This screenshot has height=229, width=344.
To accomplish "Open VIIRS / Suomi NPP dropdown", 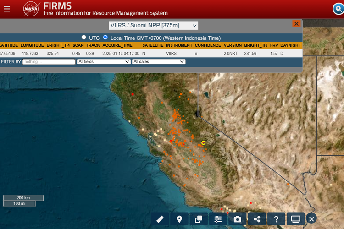I will [x=154, y=25].
